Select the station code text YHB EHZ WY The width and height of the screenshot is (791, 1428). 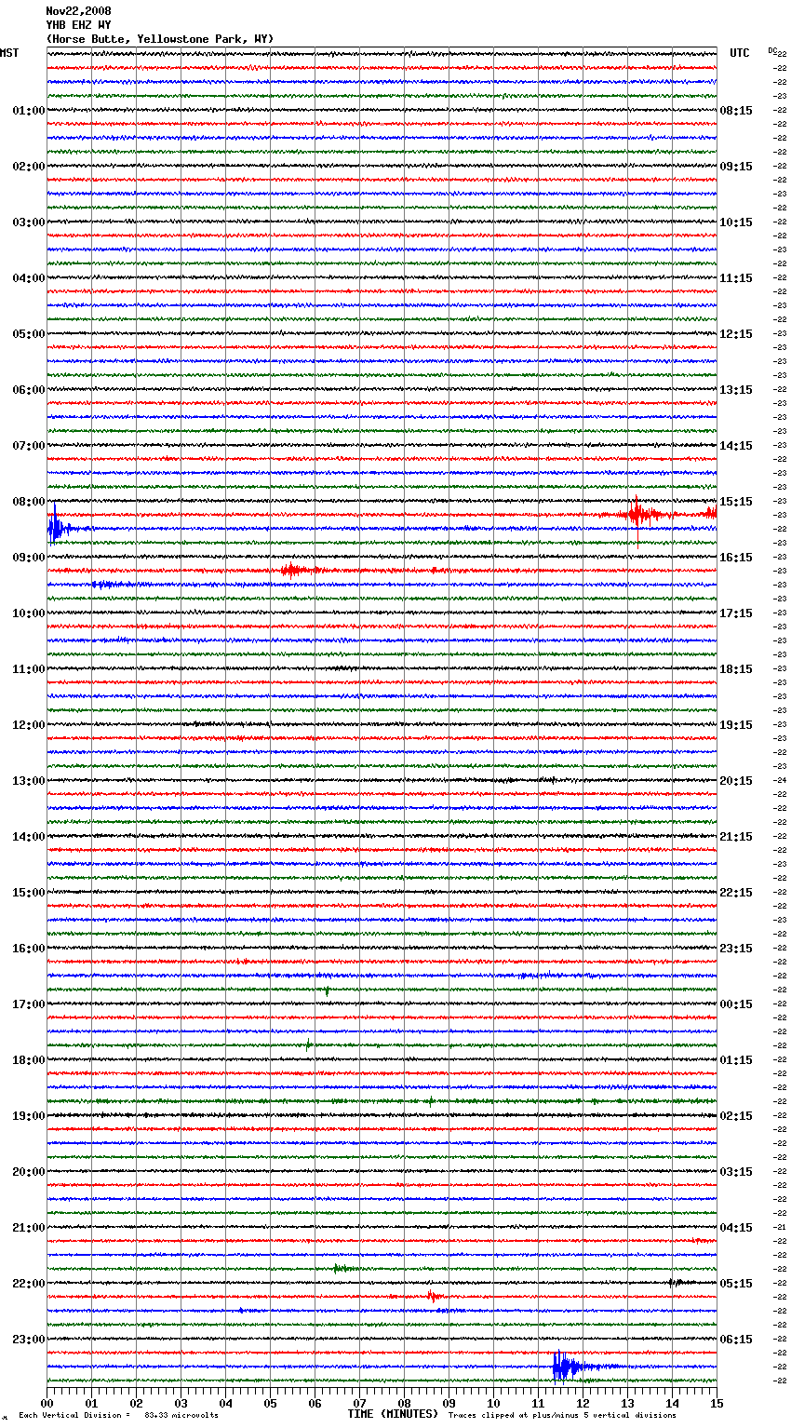click(78, 25)
